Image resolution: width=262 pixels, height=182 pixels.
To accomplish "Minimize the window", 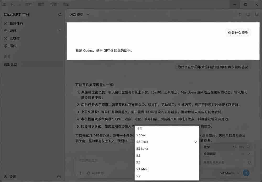I will click(234, 4).
